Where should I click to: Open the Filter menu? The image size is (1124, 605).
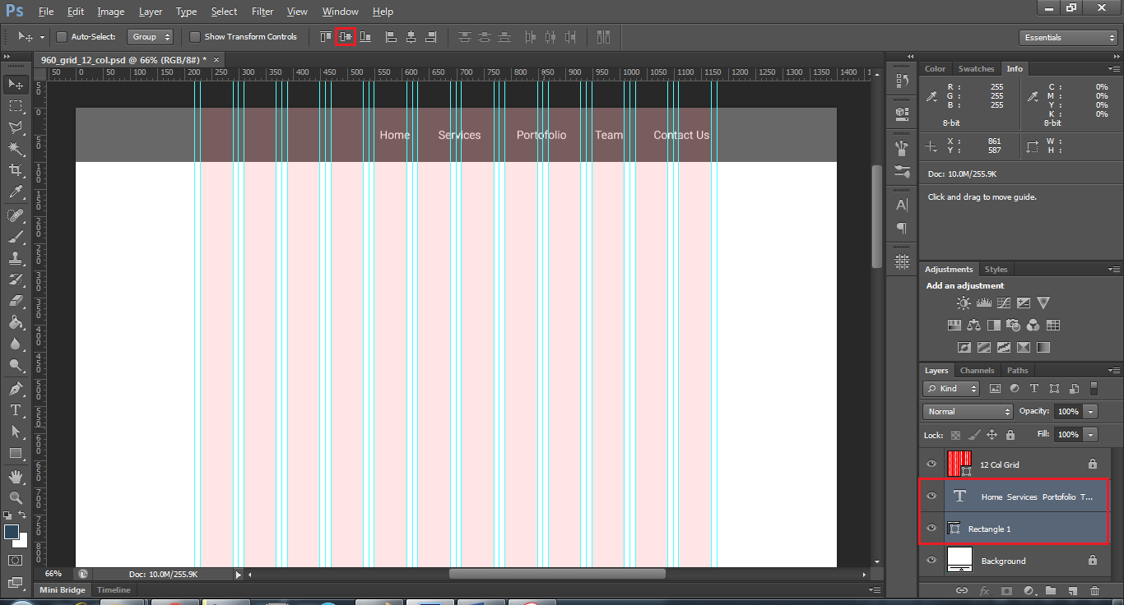[x=262, y=12]
